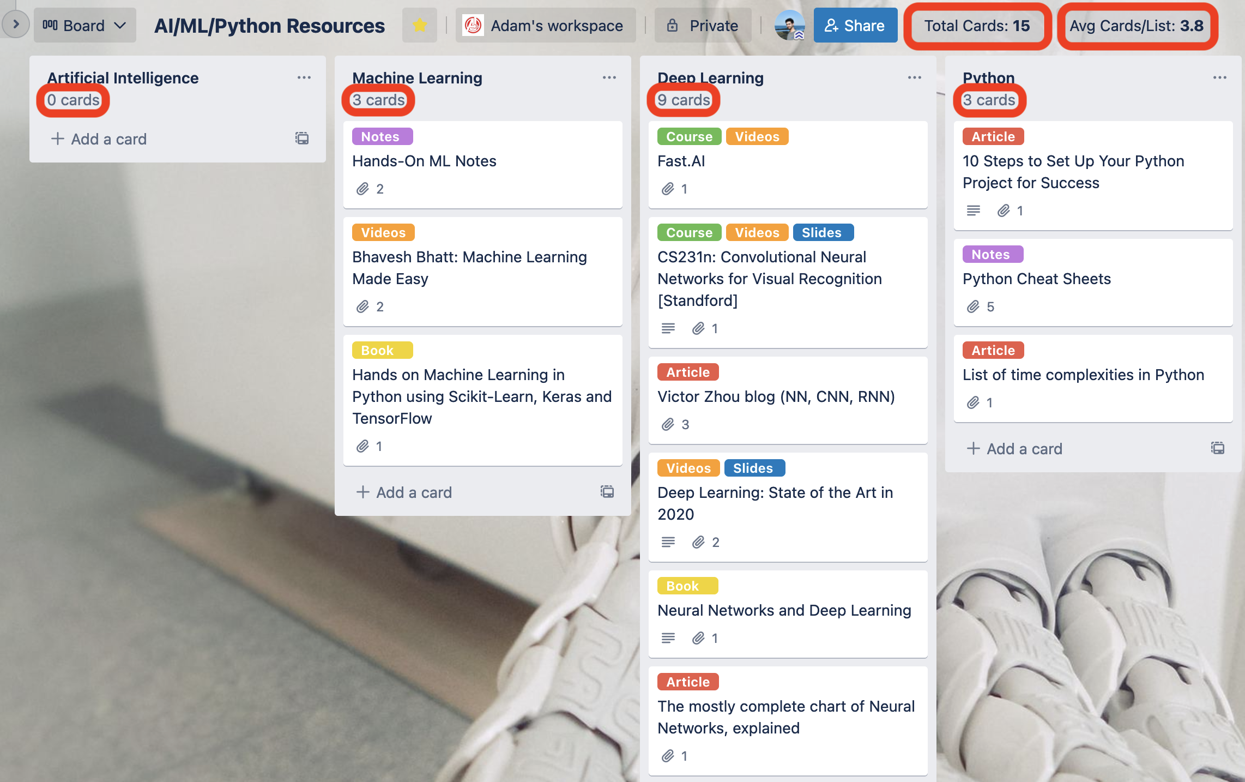1245x782 pixels.
Task: Create from template in Machine Learning list
Action: click(607, 492)
